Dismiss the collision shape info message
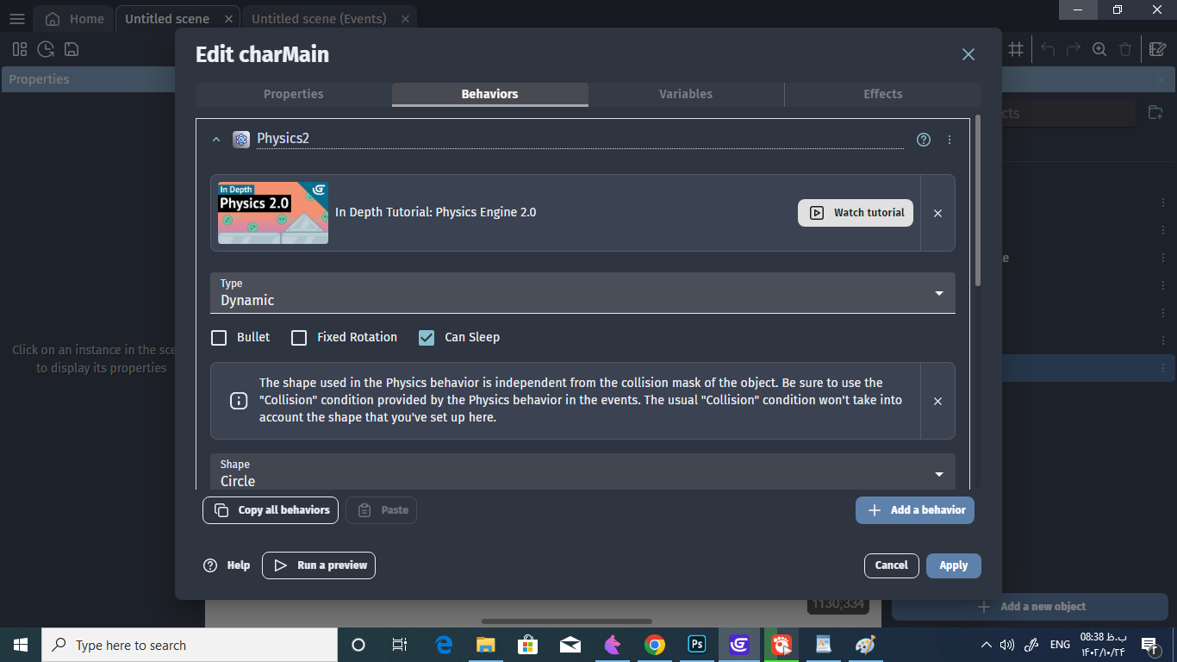 pyautogui.click(x=938, y=401)
